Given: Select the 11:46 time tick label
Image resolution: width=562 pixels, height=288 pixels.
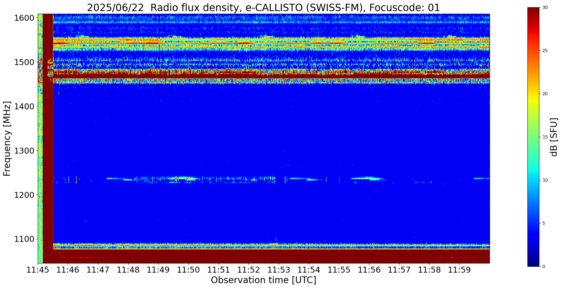Looking at the screenshot, I should [68, 270].
